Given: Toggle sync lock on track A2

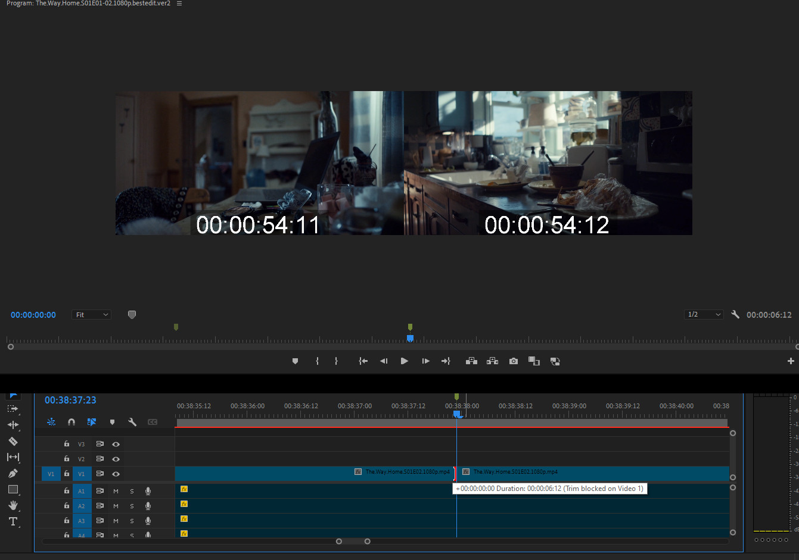Looking at the screenshot, I should (x=100, y=506).
